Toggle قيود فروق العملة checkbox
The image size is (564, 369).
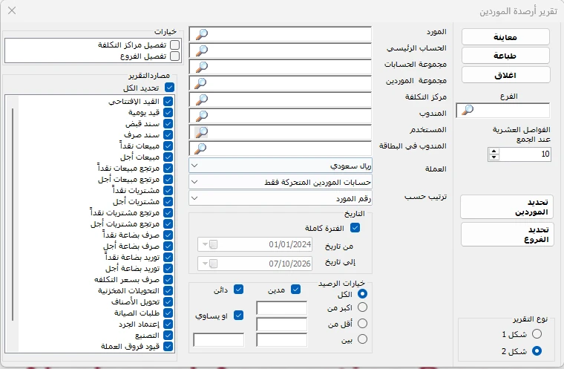(x=168, y=347)
